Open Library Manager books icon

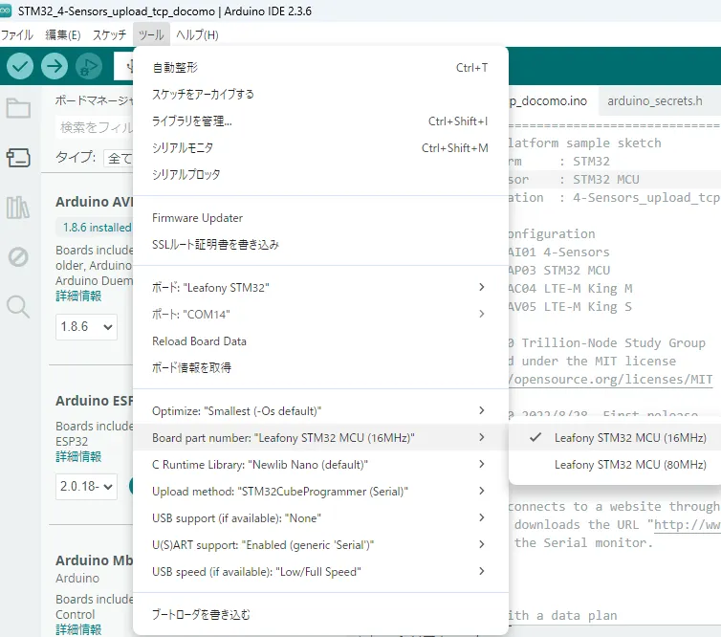[x=18, y=207]
